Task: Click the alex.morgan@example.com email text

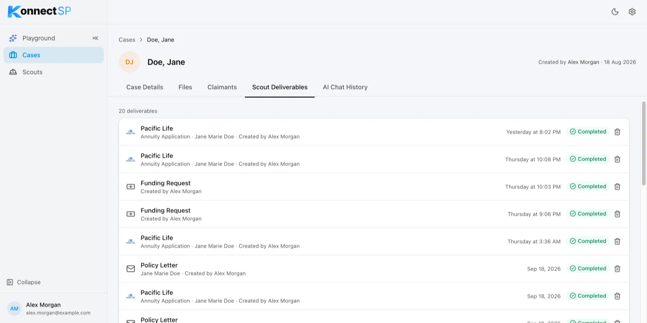Action: [58, 313]
